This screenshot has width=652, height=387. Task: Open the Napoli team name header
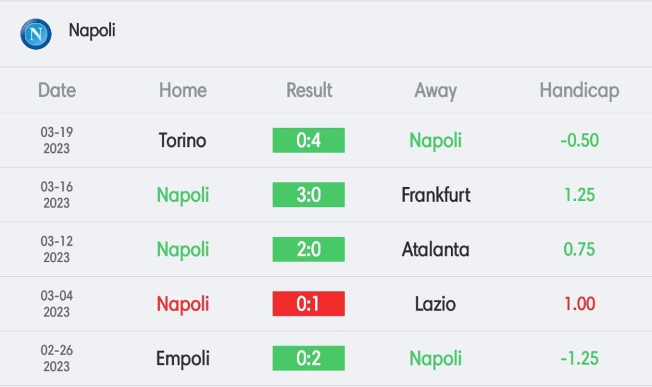point(92,31)
